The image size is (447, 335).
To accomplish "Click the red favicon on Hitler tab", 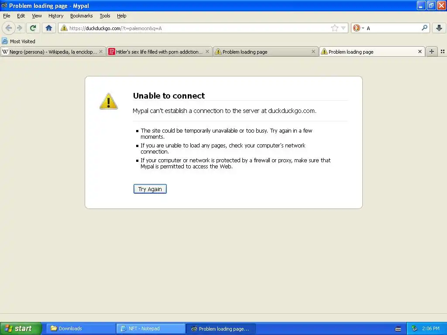I will (112, 51).
